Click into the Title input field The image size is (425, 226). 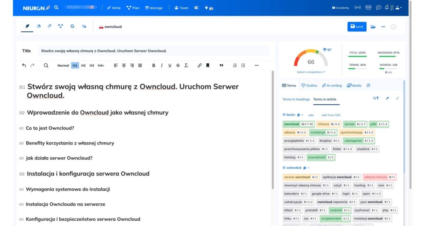tap(154, 51)
